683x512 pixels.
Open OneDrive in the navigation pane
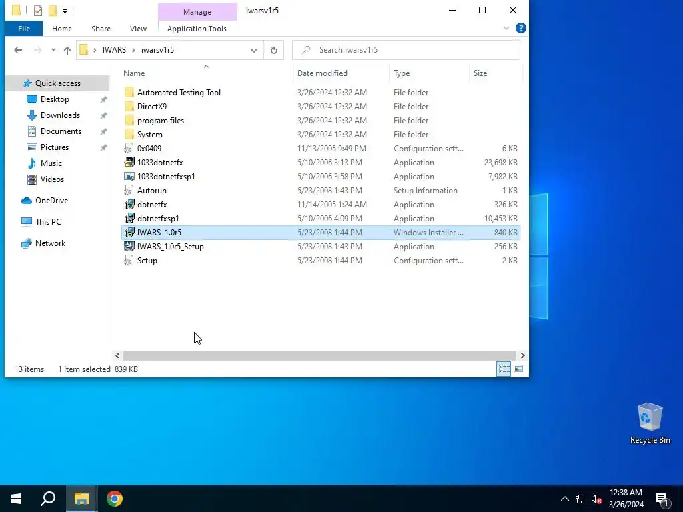click(x=51, y=200)
